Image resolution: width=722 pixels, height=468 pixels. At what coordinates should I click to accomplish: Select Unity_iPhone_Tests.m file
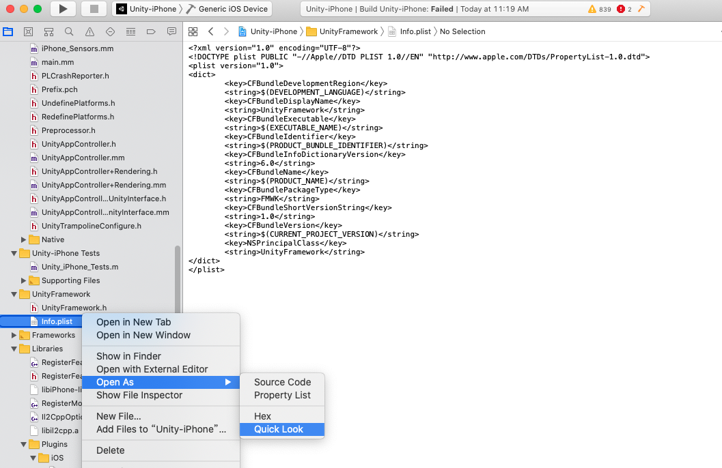(x=80, y=267)
